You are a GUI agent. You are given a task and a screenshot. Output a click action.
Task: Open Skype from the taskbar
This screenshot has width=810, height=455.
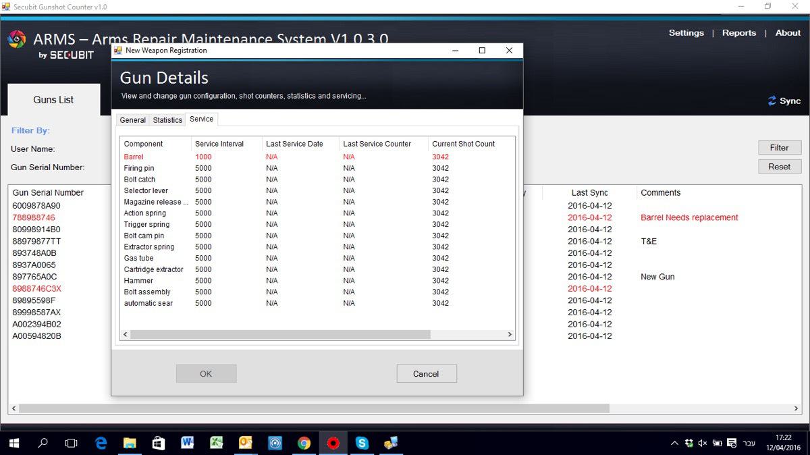coord(362,443)
